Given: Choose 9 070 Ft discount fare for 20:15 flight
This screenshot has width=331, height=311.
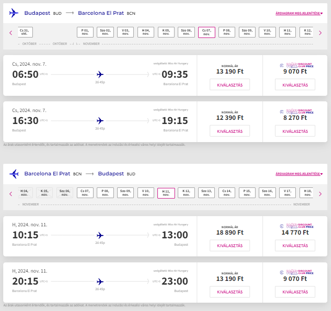Looking at the screenshot, I should [x=295, y=292].
